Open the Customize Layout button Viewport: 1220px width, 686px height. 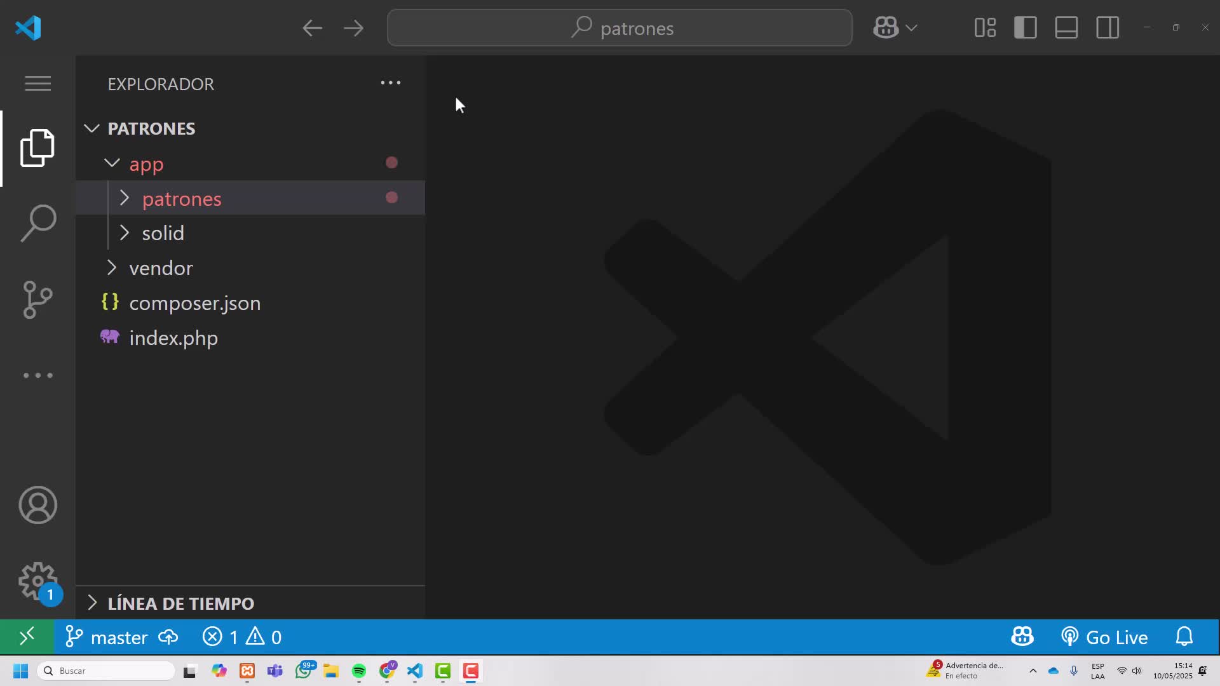click(986, 28)
